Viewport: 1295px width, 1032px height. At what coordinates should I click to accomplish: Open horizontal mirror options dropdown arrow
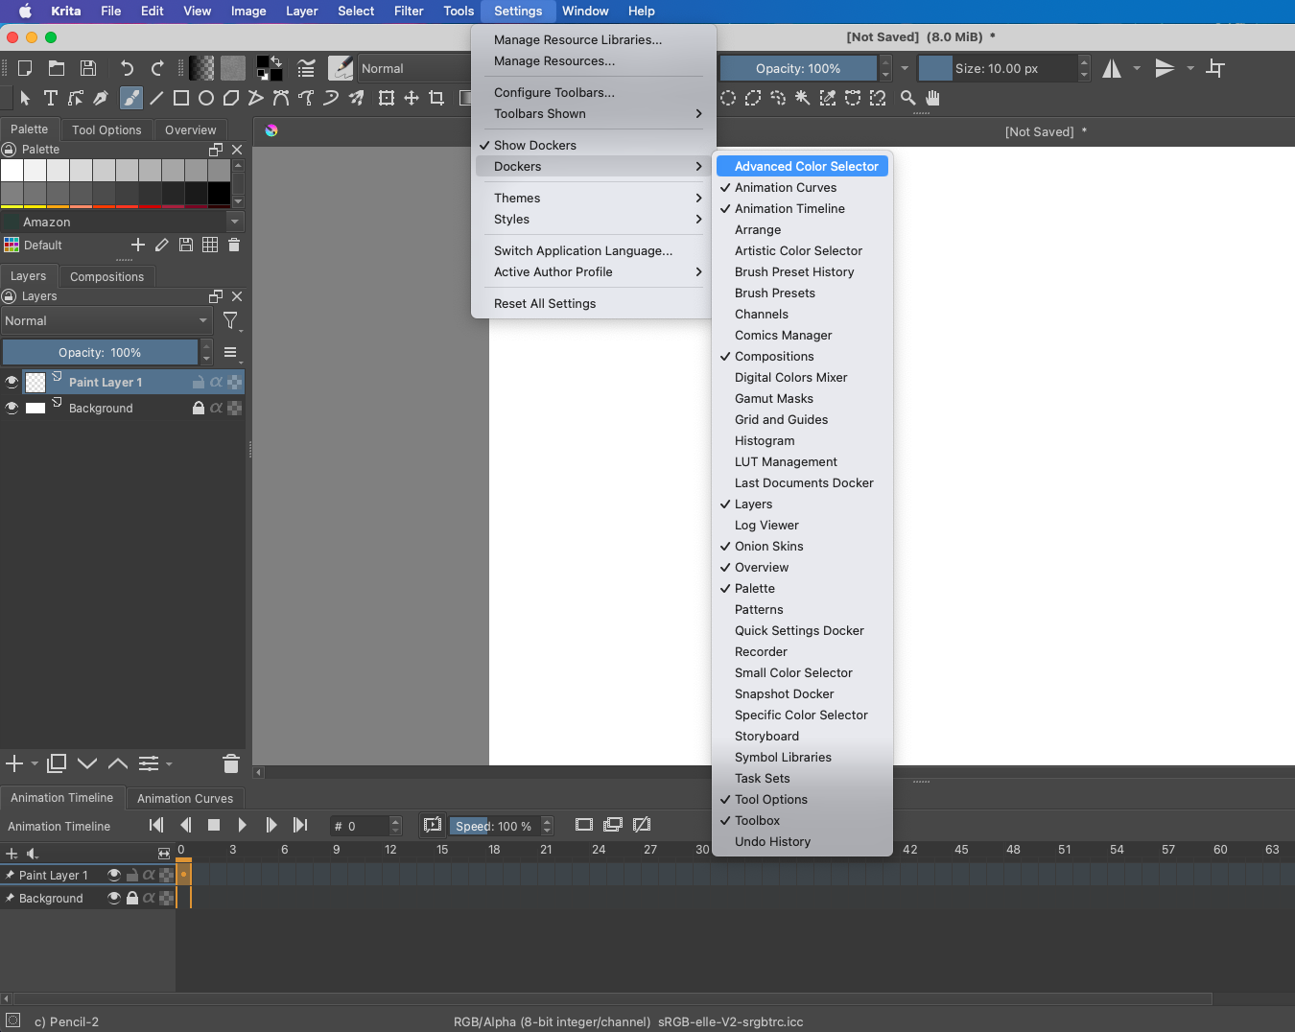1137,68
